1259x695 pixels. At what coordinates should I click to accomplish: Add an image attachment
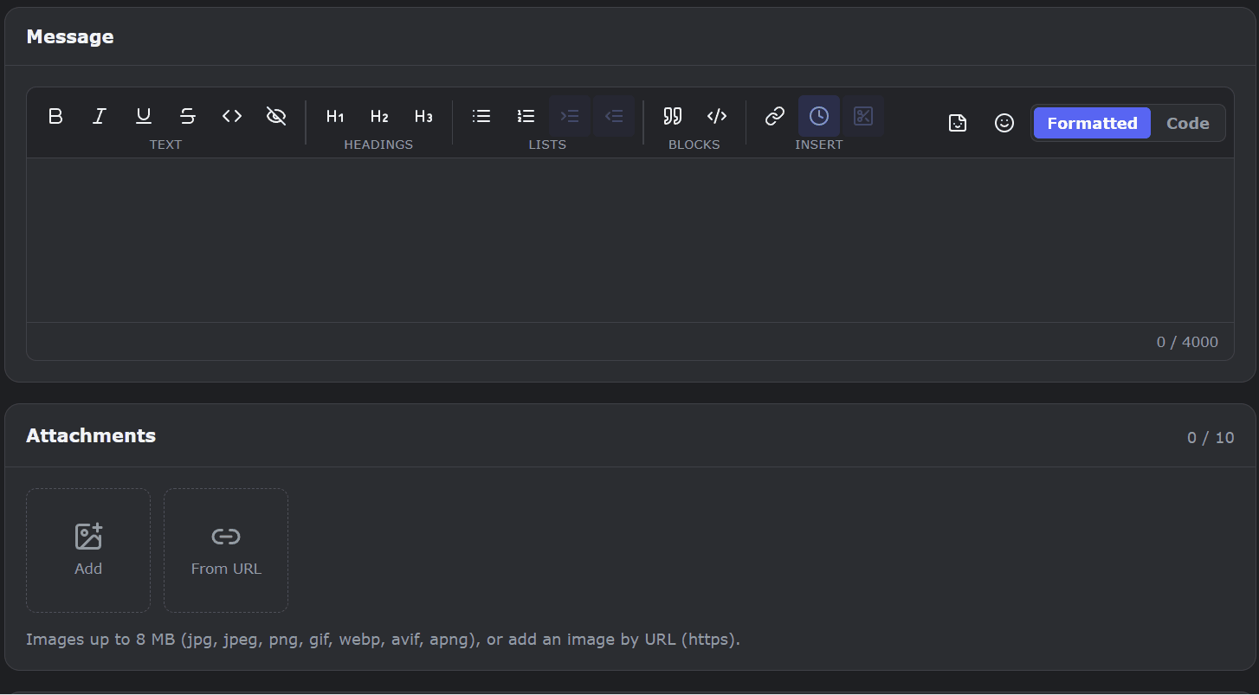coord(88,550)
